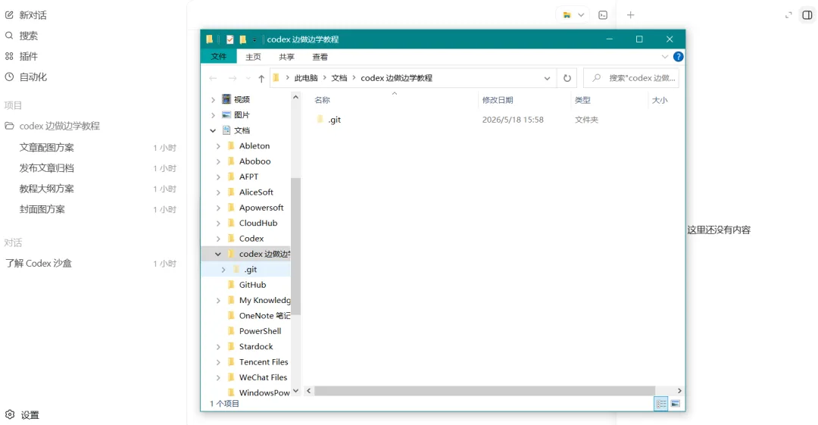Click the search codex 边做 box
This screenshot has width=818, height=425.
[x=631, y=78]
